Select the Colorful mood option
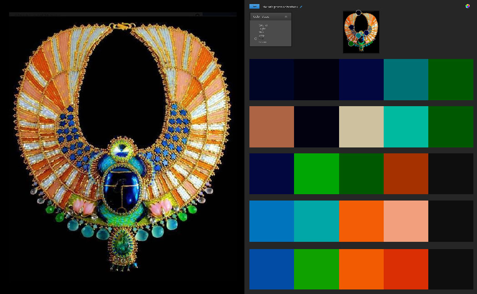 click(263, 25)
